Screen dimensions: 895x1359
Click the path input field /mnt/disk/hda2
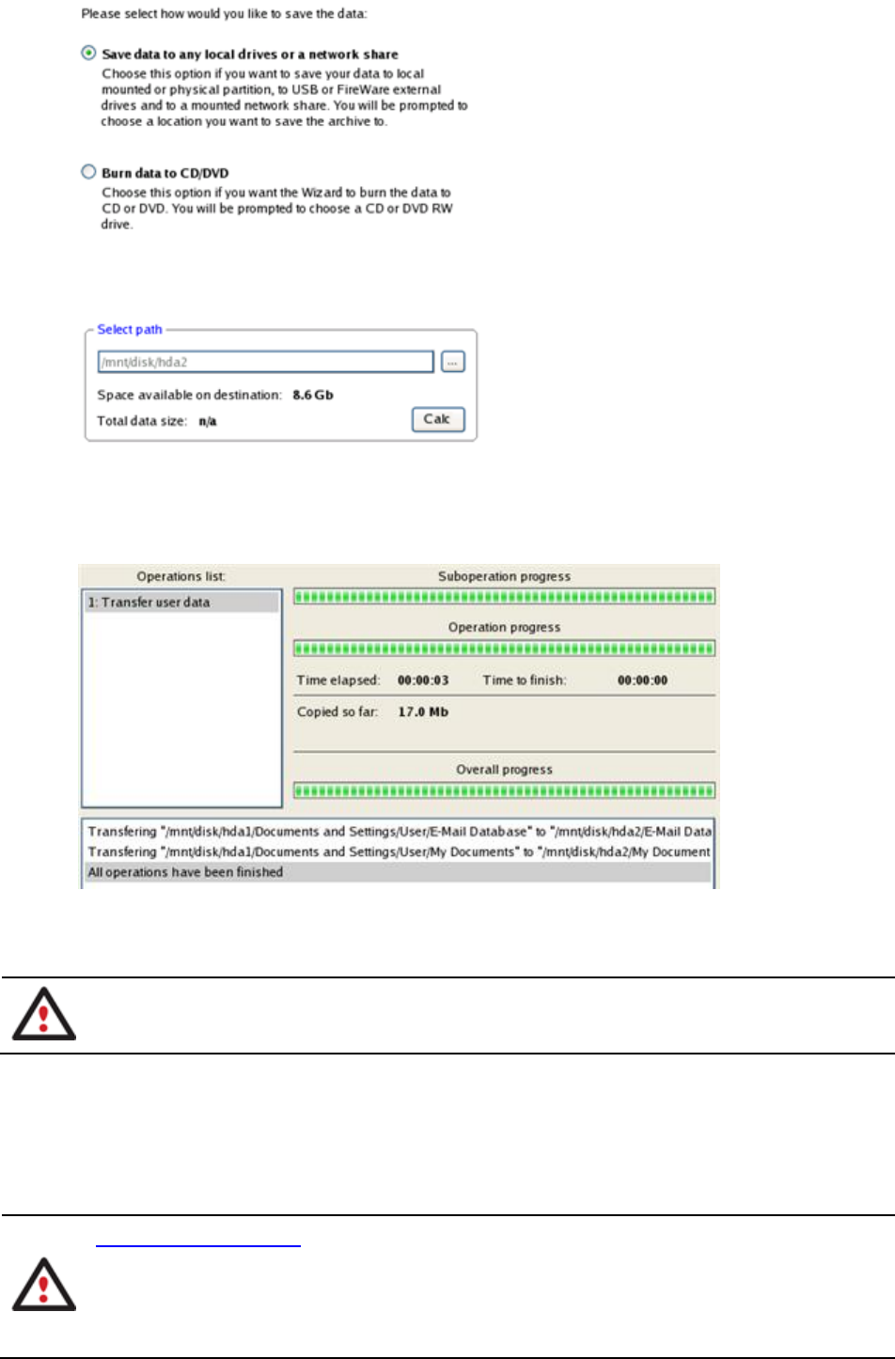pyautogui.click(x=266, y=362)
